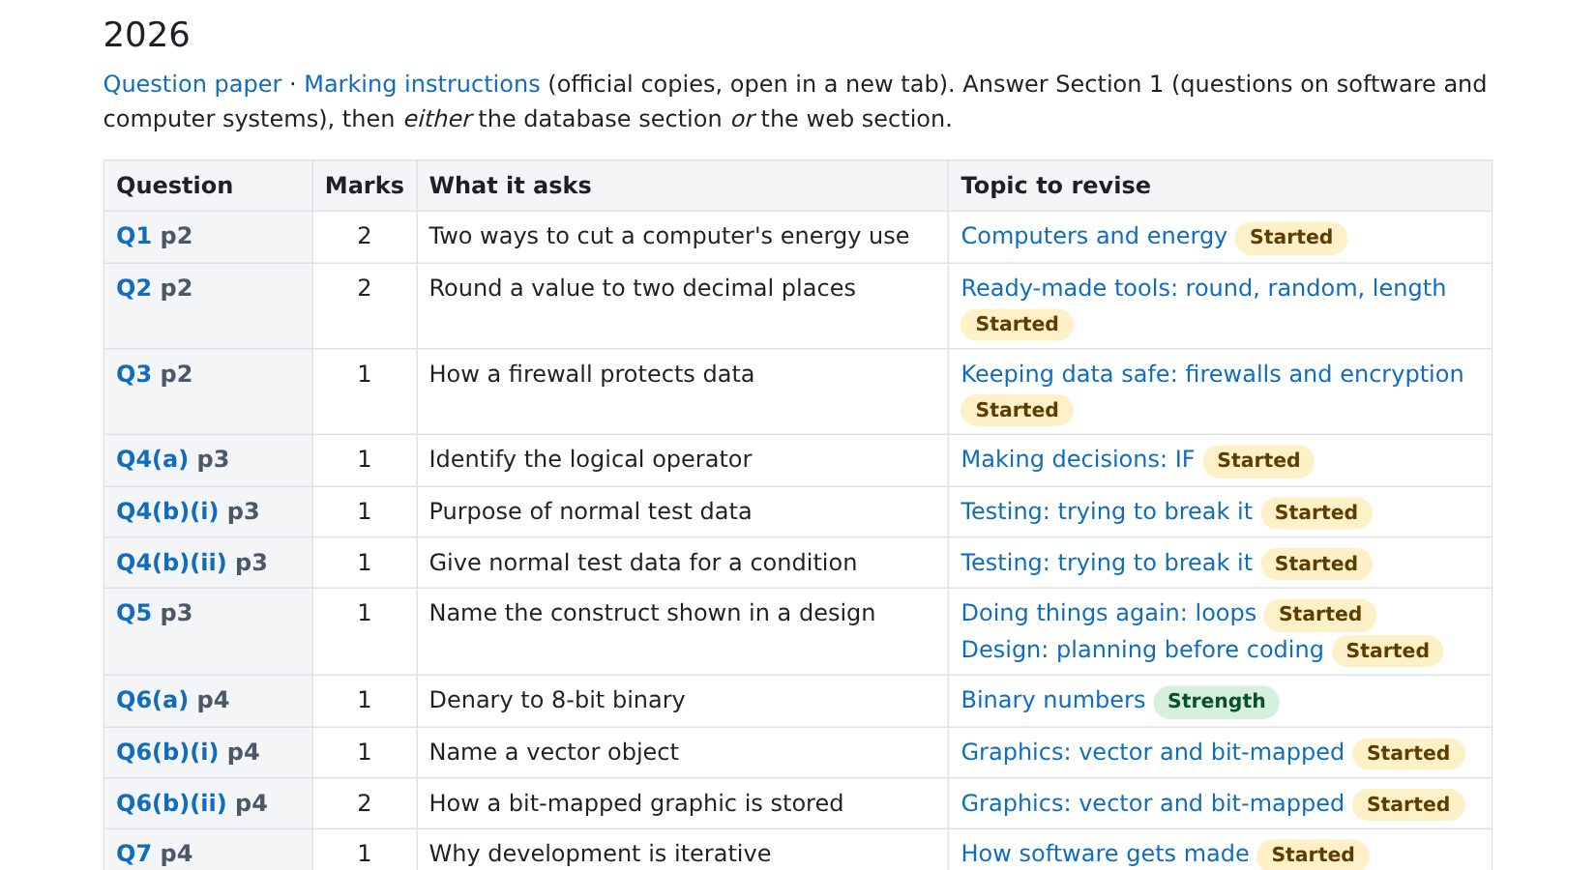Click the 2026 heading
The image size is (1596, 870).
point(147,35)
